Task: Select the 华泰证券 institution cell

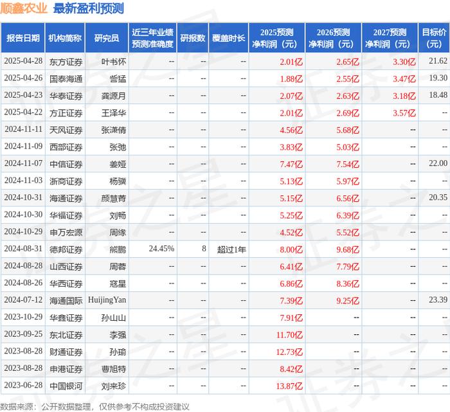Action: 66,96
